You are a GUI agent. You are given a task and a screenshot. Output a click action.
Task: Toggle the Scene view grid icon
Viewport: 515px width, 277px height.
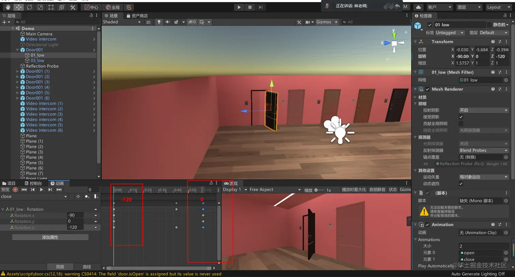coord(202,22)
